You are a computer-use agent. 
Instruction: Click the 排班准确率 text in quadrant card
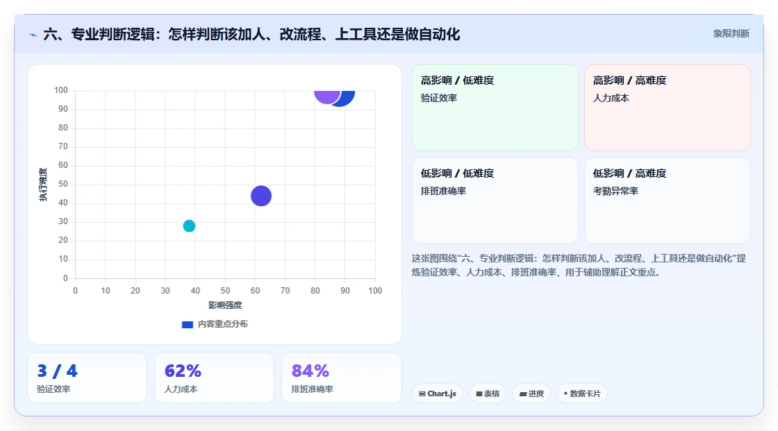(444, 191)
